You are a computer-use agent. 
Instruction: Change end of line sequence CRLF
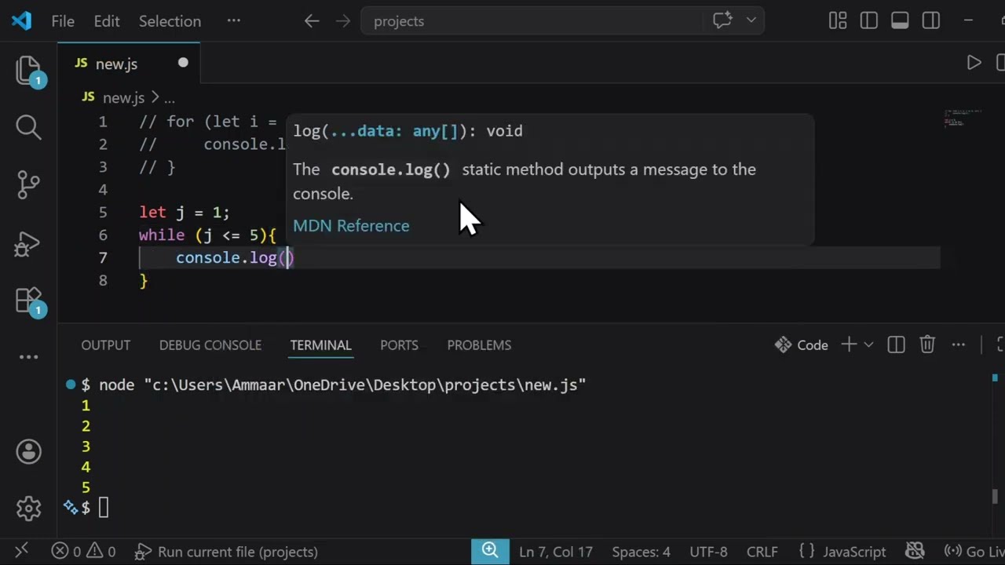[762, 552]
